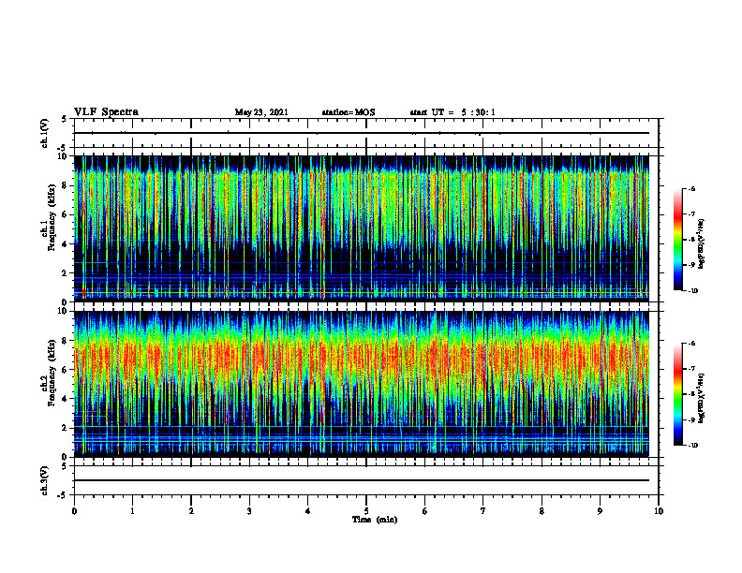Click the '8' kHz tick on ch.1 frequency axis
This screenshot has height=573, width=742.
click(66, 185)
